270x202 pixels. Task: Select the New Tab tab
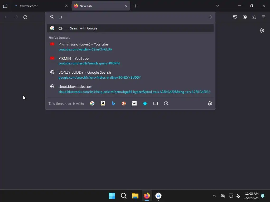(101, 6)
